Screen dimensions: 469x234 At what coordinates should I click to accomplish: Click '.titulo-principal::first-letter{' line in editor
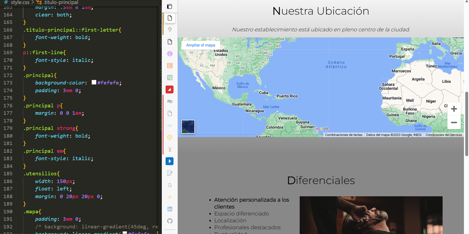point(72,30)
